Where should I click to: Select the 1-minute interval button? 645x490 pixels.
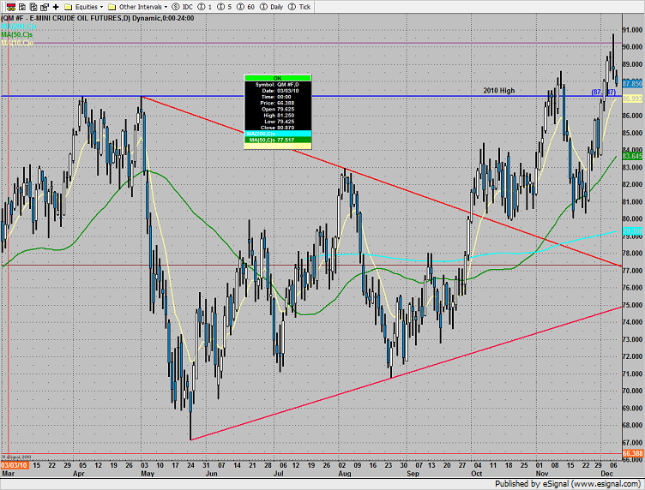[205, 7]
